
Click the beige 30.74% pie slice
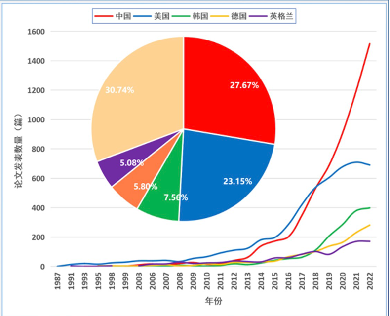coord(133,94)
